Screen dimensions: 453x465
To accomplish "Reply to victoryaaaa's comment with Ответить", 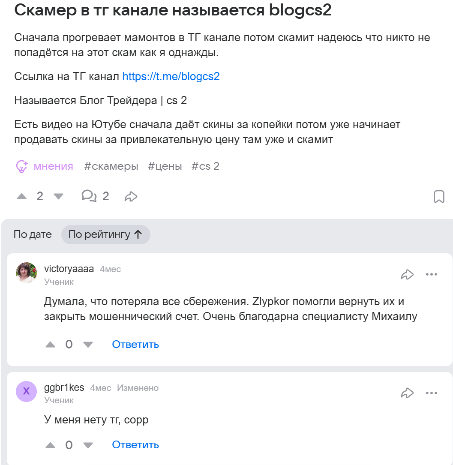I will tap(135, 344).
